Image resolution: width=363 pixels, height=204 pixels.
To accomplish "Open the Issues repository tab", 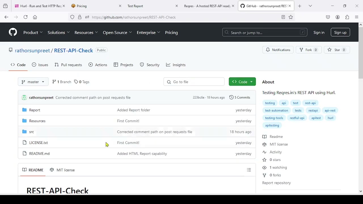I will pyautogui.click(x=40, y=65).
